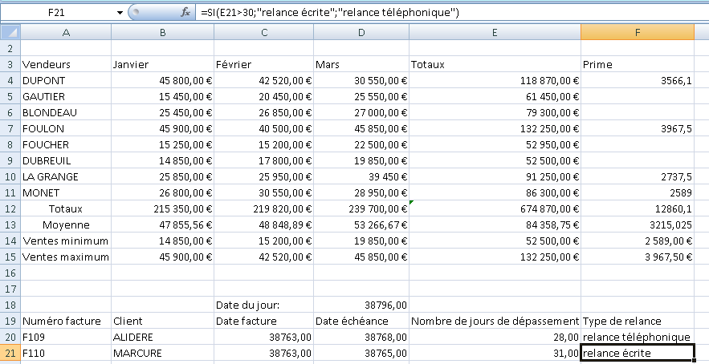This screenshot has height=364, width=709.
Task: Click the active cell showing relance écrite
Action: (x=637, y=353)
